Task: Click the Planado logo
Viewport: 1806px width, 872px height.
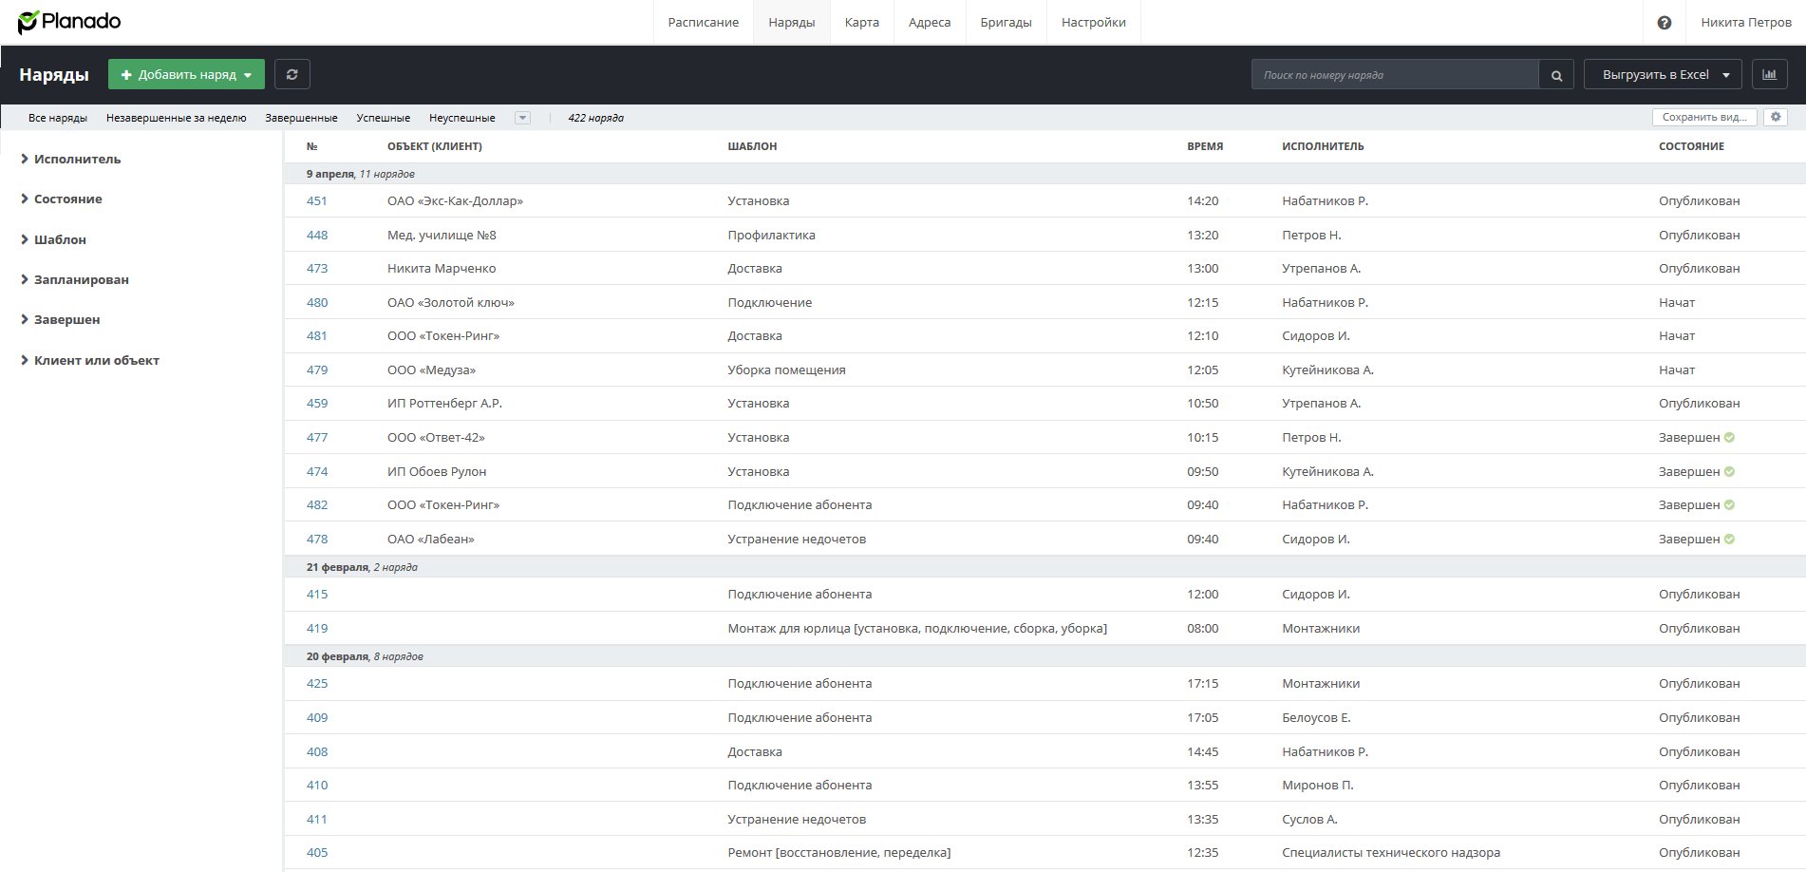Action: click(x=69, y=22)
